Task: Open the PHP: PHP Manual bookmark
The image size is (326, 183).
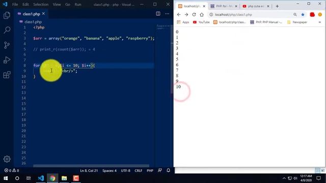Action: click(x=266, y=22)
